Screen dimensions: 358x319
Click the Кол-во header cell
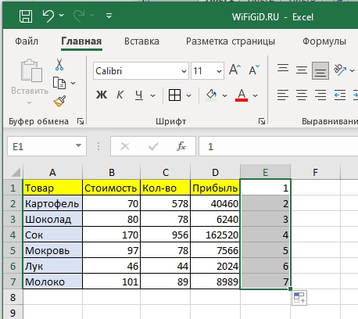coord(165,188)
